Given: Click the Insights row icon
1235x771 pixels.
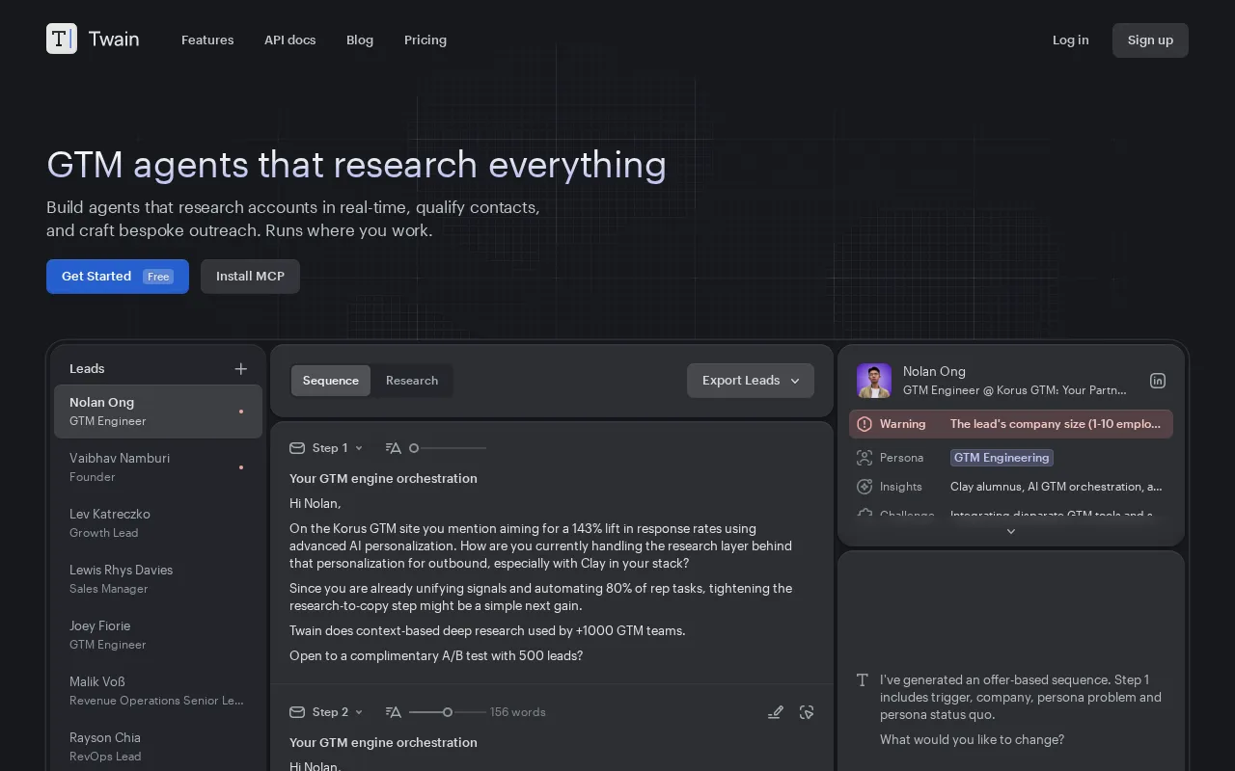Looking at the screenshot, I should pos(864,487).
